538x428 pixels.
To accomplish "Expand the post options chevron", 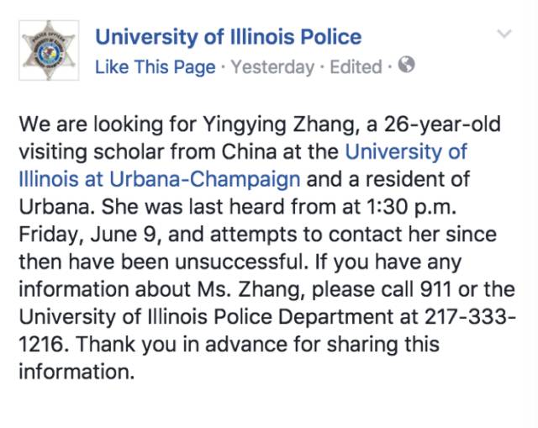I will point(504,34).
